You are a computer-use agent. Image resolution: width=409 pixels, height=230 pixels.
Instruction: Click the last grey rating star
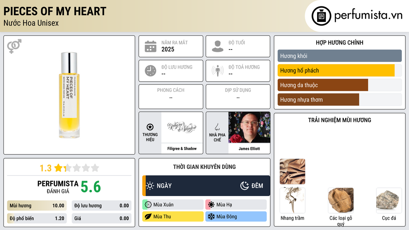tap(95, 168)
